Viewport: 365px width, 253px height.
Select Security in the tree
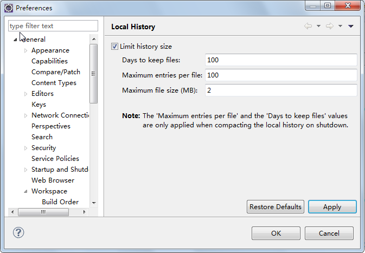pos(44,148)
